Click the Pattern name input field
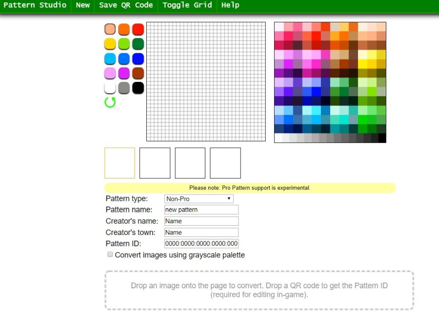Viewport: 439px width, 314px height. 201,210
